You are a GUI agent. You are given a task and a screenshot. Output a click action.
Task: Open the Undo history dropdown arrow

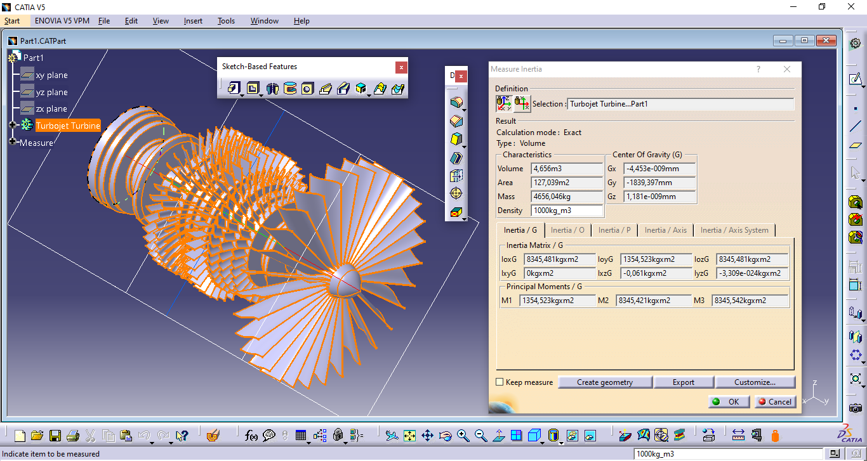pos(152,442)
